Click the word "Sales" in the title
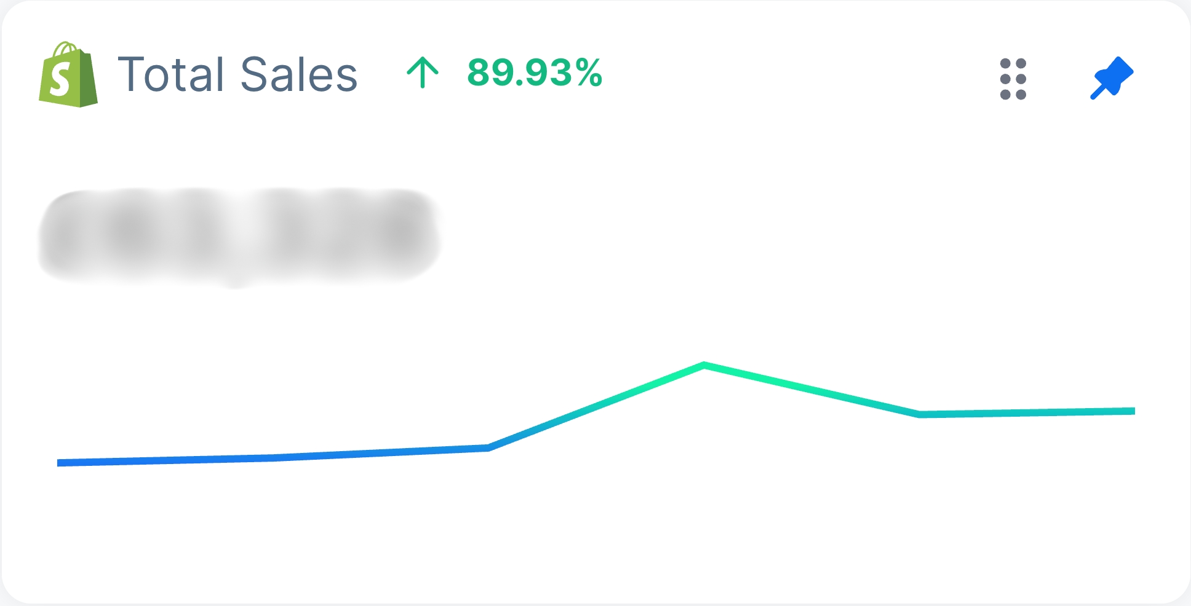Image resolution: width=1191 pixels, height=606 pixels. coord(299,74)
